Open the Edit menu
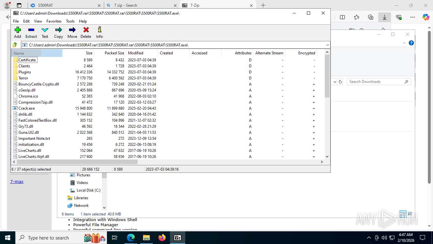The image size is (433, 244). tap(26, 21)
